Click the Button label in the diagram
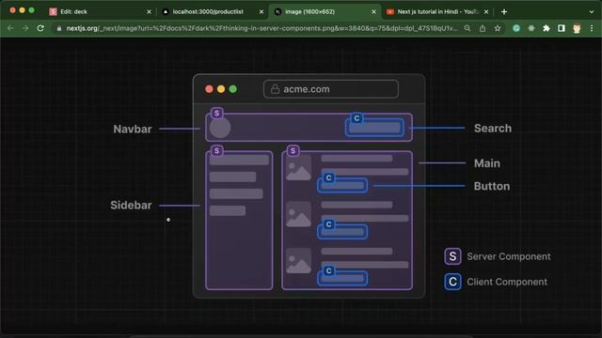The height and width of the screenshot is (338, 602). click(492, 186)
